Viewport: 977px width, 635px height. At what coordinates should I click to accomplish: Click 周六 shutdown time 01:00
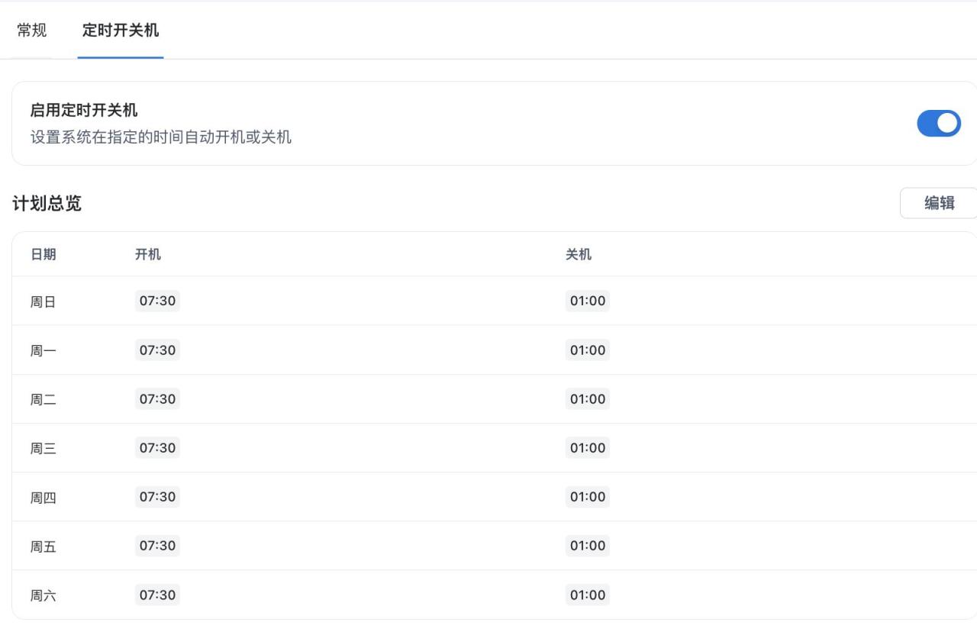[x=588, y=595]
